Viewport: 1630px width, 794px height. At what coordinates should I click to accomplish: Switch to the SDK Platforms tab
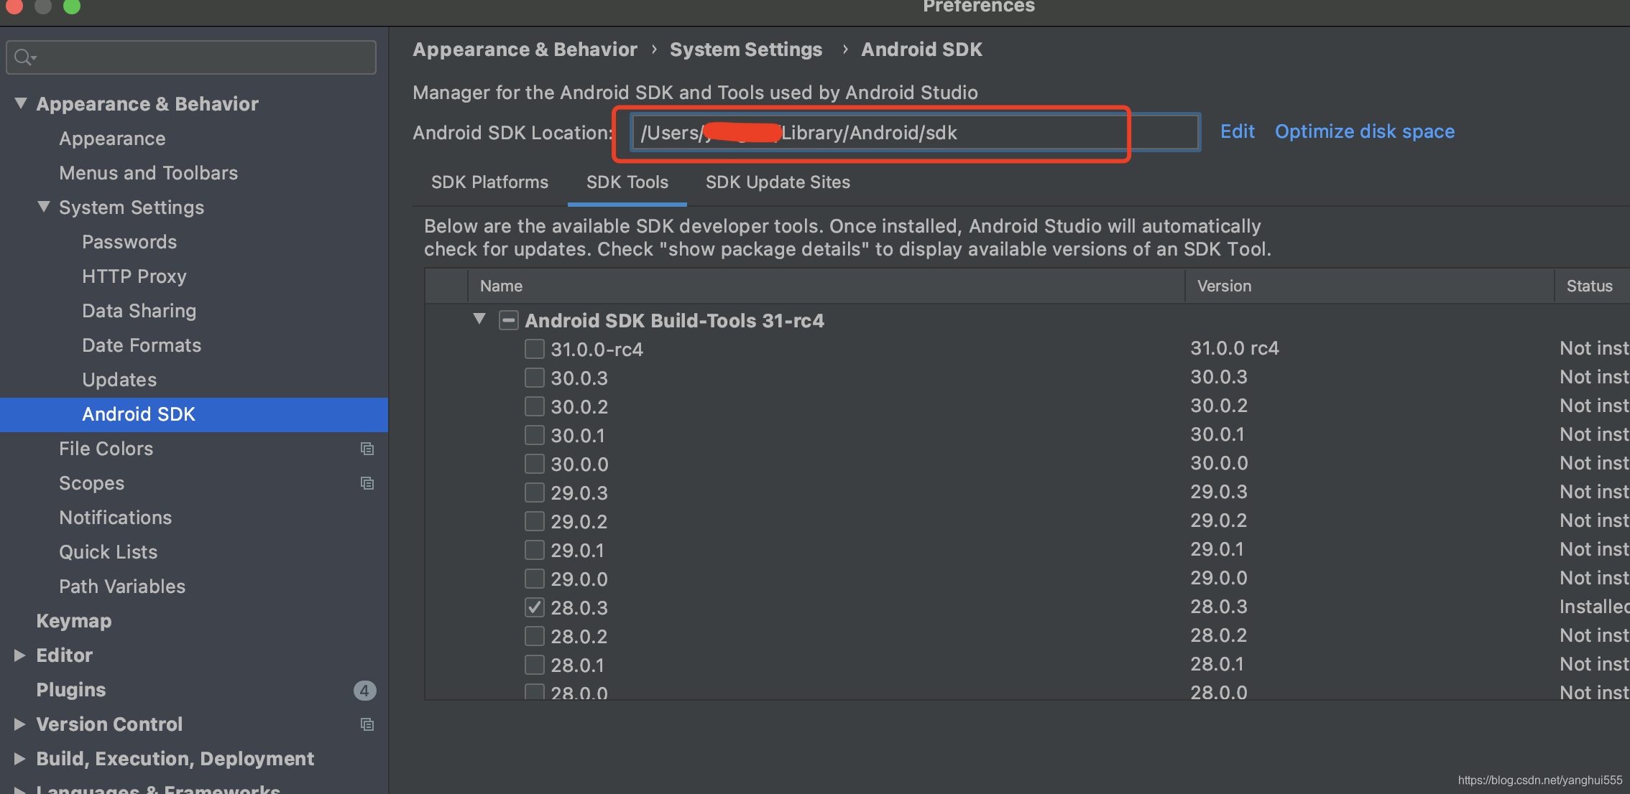tap(489, 182)
